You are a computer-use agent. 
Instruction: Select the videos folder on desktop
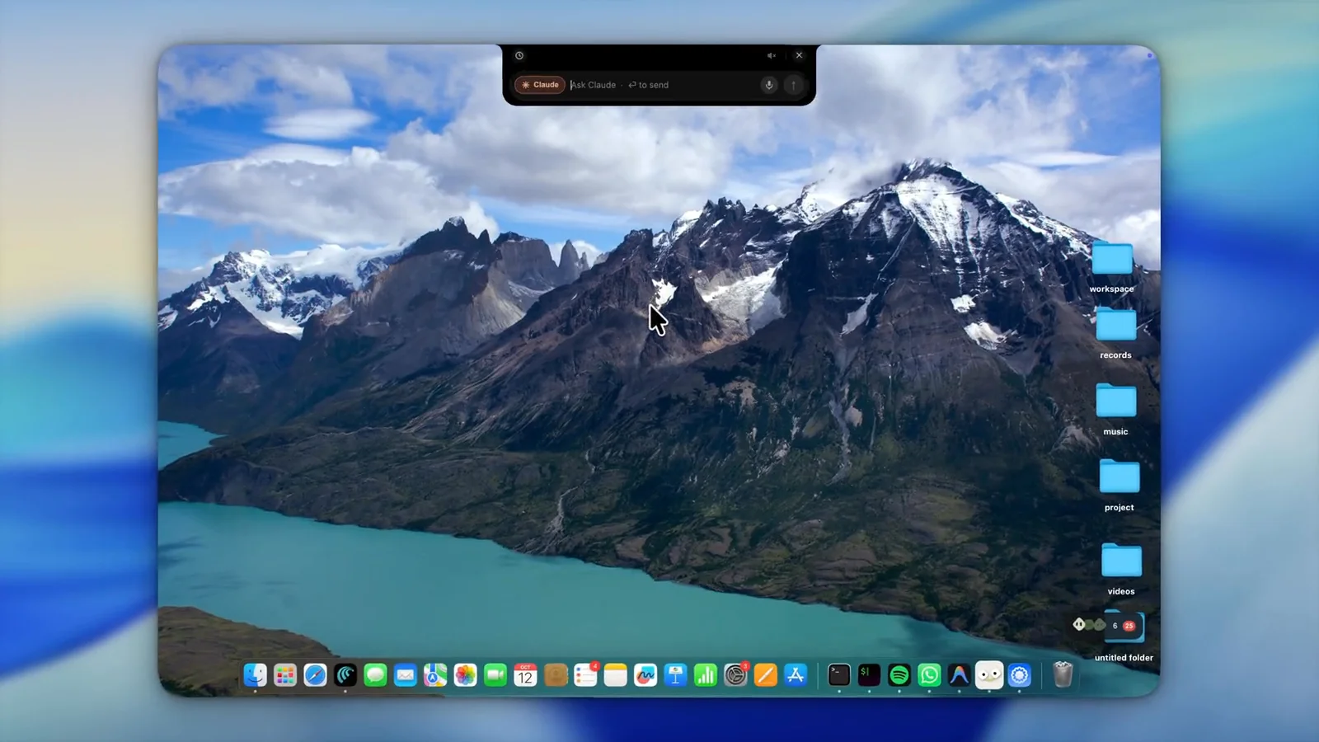tap(1121, 561)
